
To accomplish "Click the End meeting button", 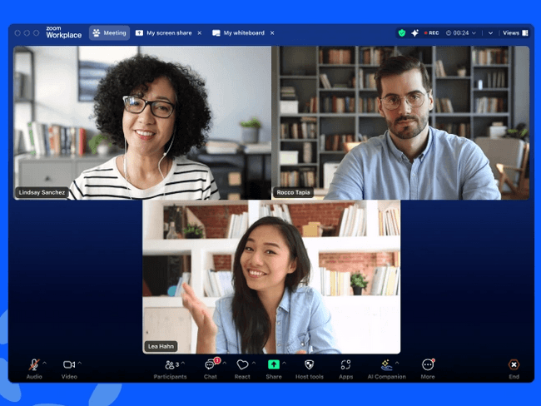I will (x=514, y=369).
